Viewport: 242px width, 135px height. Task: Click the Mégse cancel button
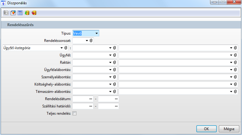click(x=229, y=129)
